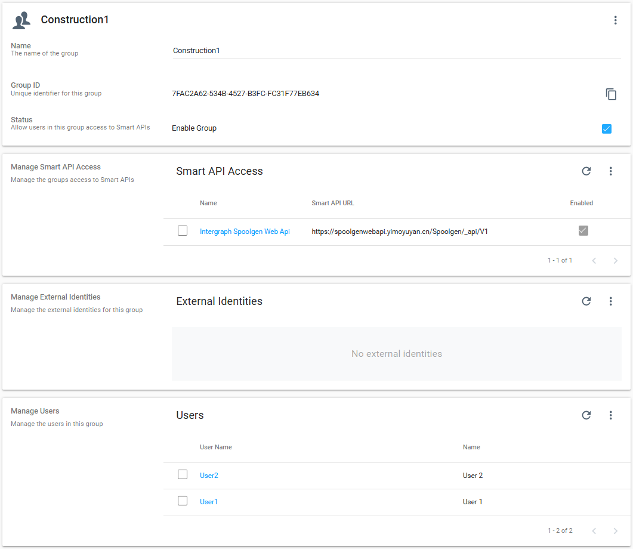The height and width of the screenshot is (549, 633).
Task: Refresh the External Identities list
Action: (586, 301)
